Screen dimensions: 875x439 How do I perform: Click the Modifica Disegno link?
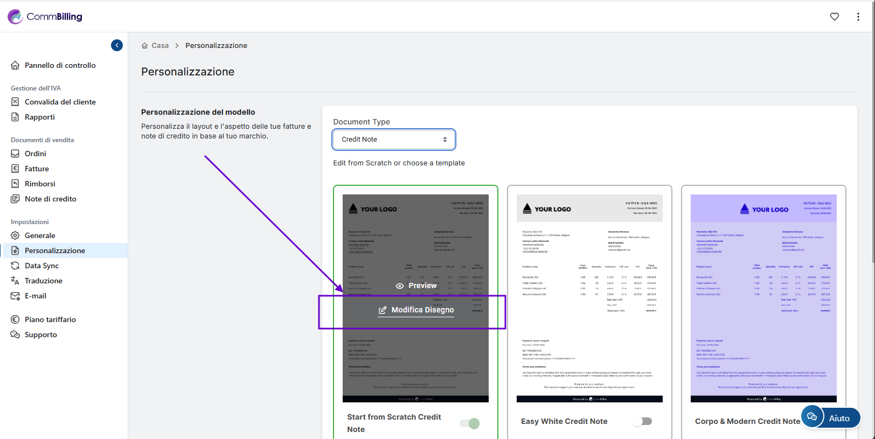422,310
